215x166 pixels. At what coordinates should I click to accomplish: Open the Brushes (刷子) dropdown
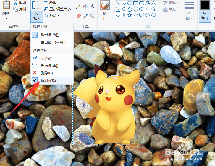(x=105, y=16)
